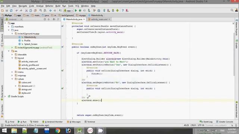Expand the mipmap folder

pos(12,76)
